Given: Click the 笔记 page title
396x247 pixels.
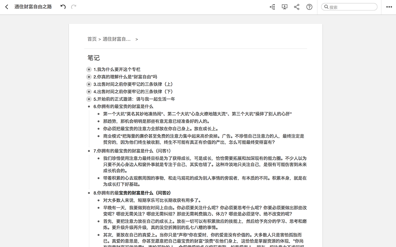Looking at the screenshot, I should pyautogui.click(x=93, y=58).
